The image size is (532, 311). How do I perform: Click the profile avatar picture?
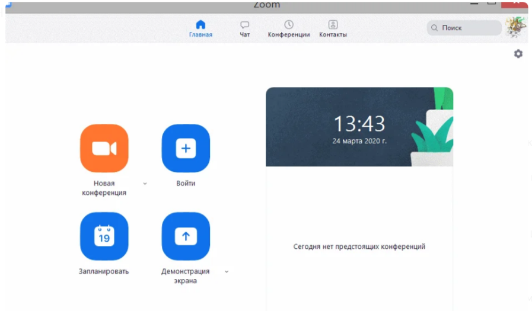click(517, 27)
